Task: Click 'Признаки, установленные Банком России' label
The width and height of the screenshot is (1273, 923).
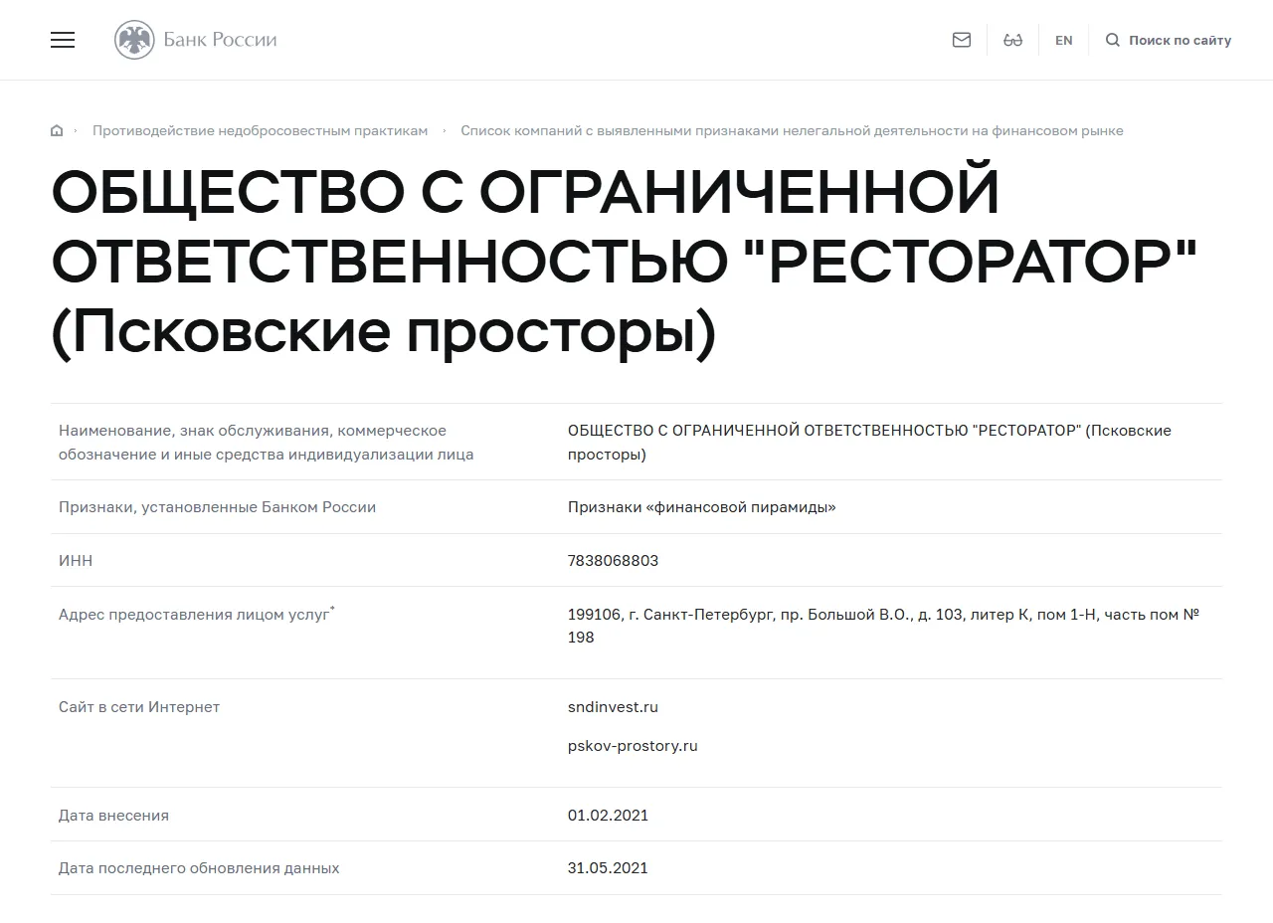Action: pos(217,507)
